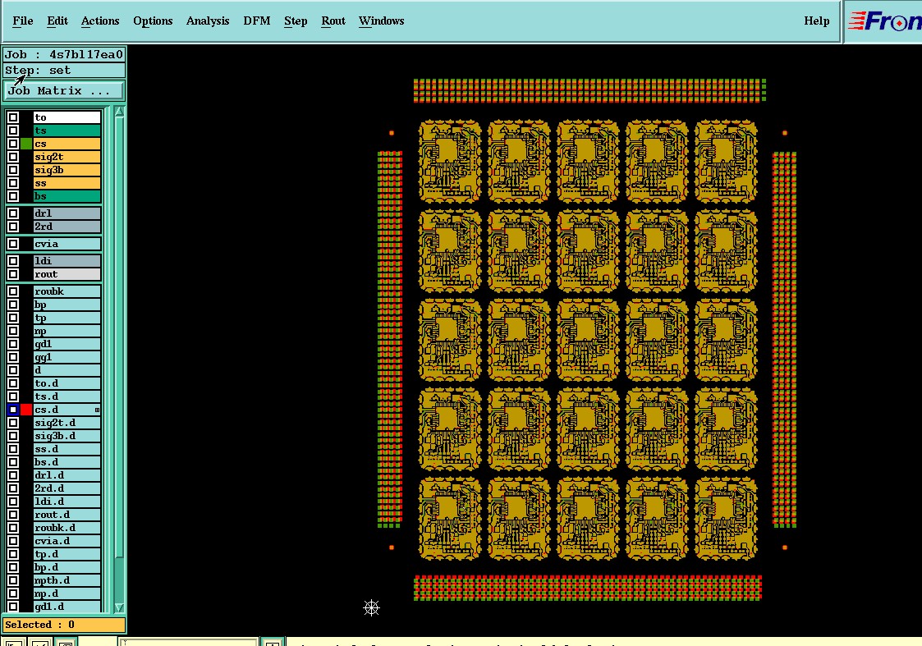
Task: Select the gg1 layer name
Action: (67, 357)
